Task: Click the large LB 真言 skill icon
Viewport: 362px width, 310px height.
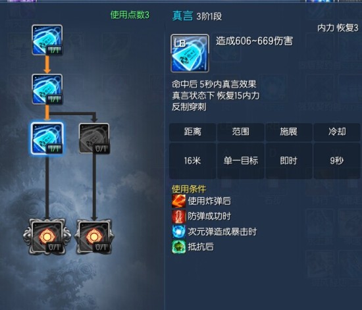Action: click(x=190, y=53)
